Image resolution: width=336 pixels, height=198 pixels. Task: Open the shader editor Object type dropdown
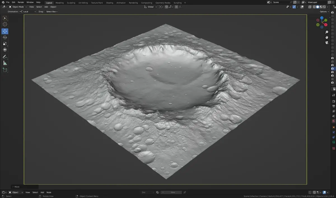pyautogui.click(x=16, y=192)
